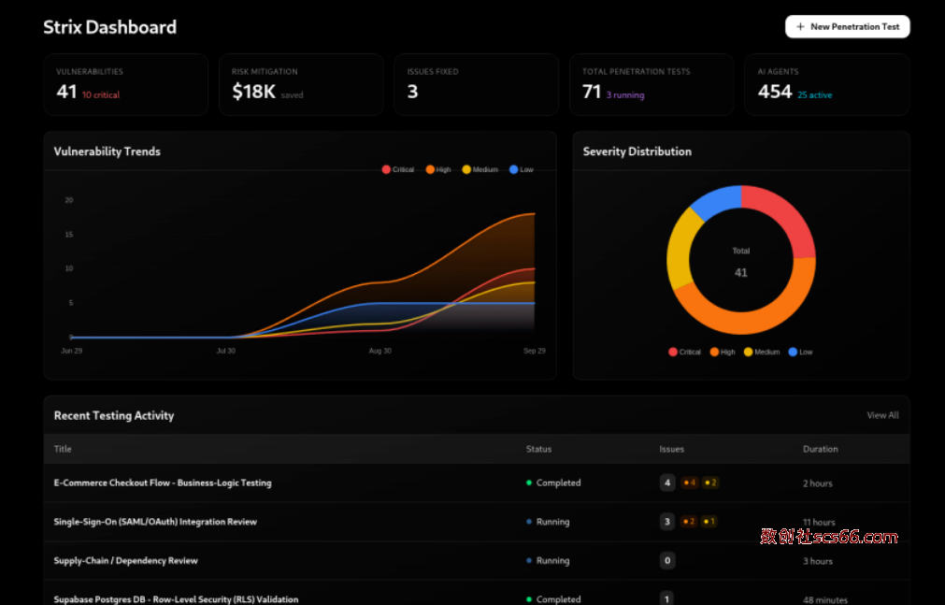The height and width of the screenshot is (605, 945).
Task: Click the Medium dot in Severity Distribution legend
Action: (x=747, y=353)
